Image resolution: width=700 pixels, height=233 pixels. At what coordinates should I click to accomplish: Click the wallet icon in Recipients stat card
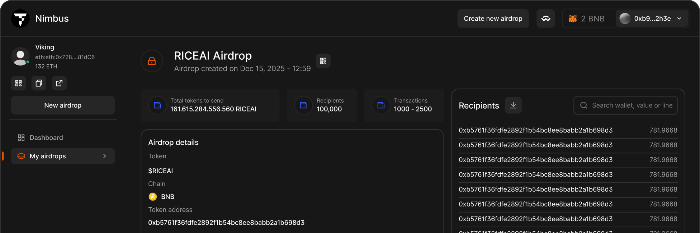pos(304,105)
